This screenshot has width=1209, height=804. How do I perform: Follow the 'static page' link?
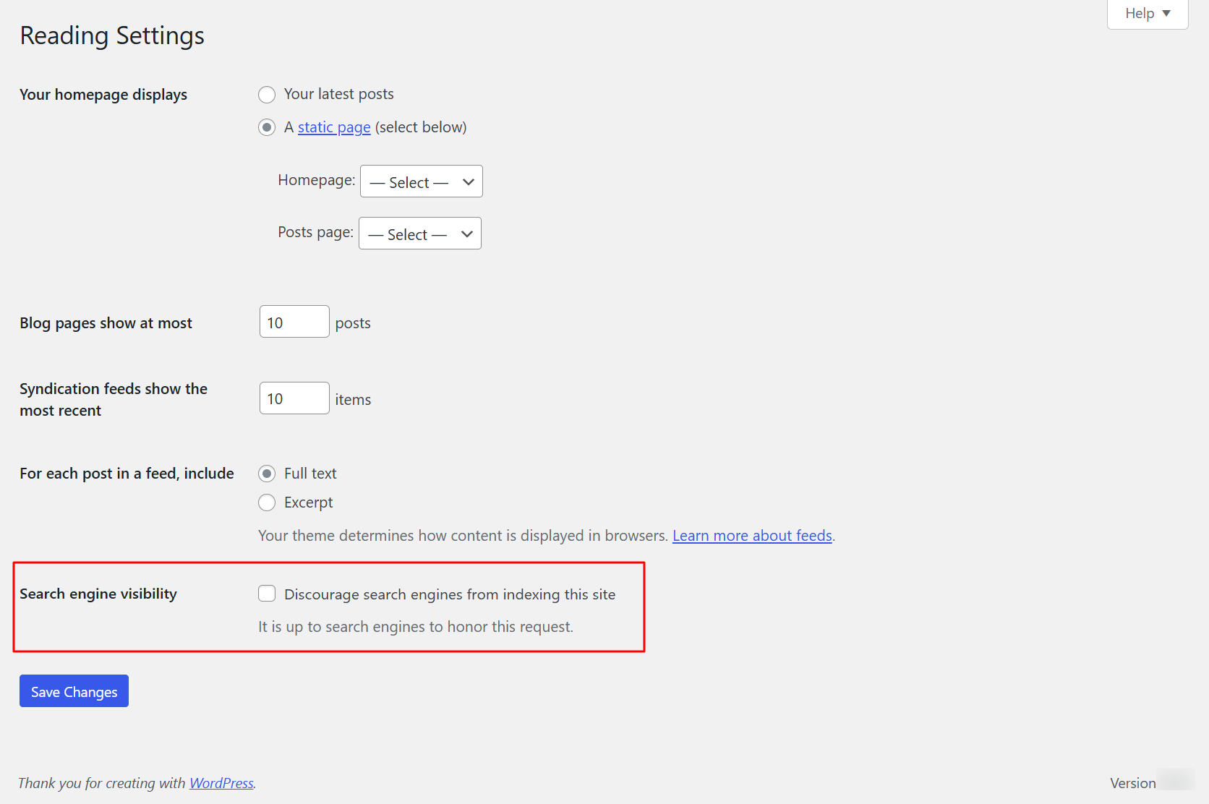point(334,127)
